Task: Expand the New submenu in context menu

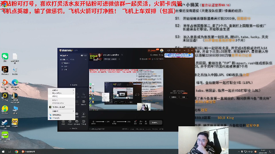Action: click(x=62, y=111)
